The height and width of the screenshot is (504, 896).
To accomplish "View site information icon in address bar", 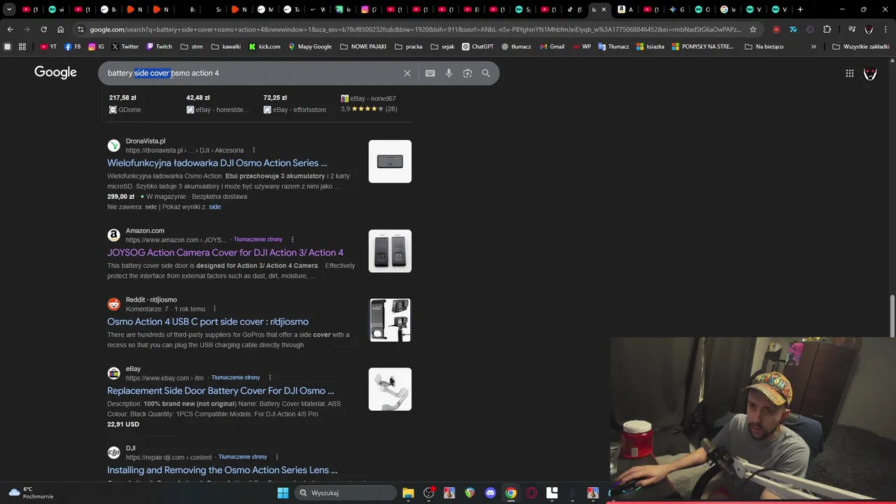I will (x=81, y=29).
